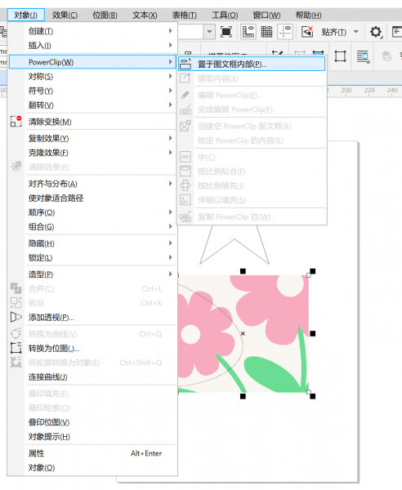Expand the 翻转(V) submenu
The height and width of the screenshot is (490, 402).
pos(93,105)
